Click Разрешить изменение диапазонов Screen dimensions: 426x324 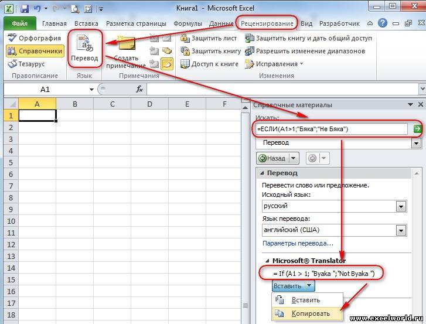[x=305, y=51]
